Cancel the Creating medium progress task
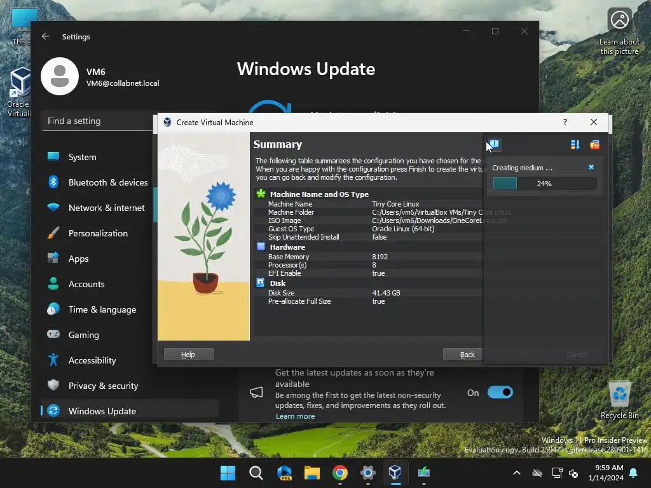 pos(591,167)
